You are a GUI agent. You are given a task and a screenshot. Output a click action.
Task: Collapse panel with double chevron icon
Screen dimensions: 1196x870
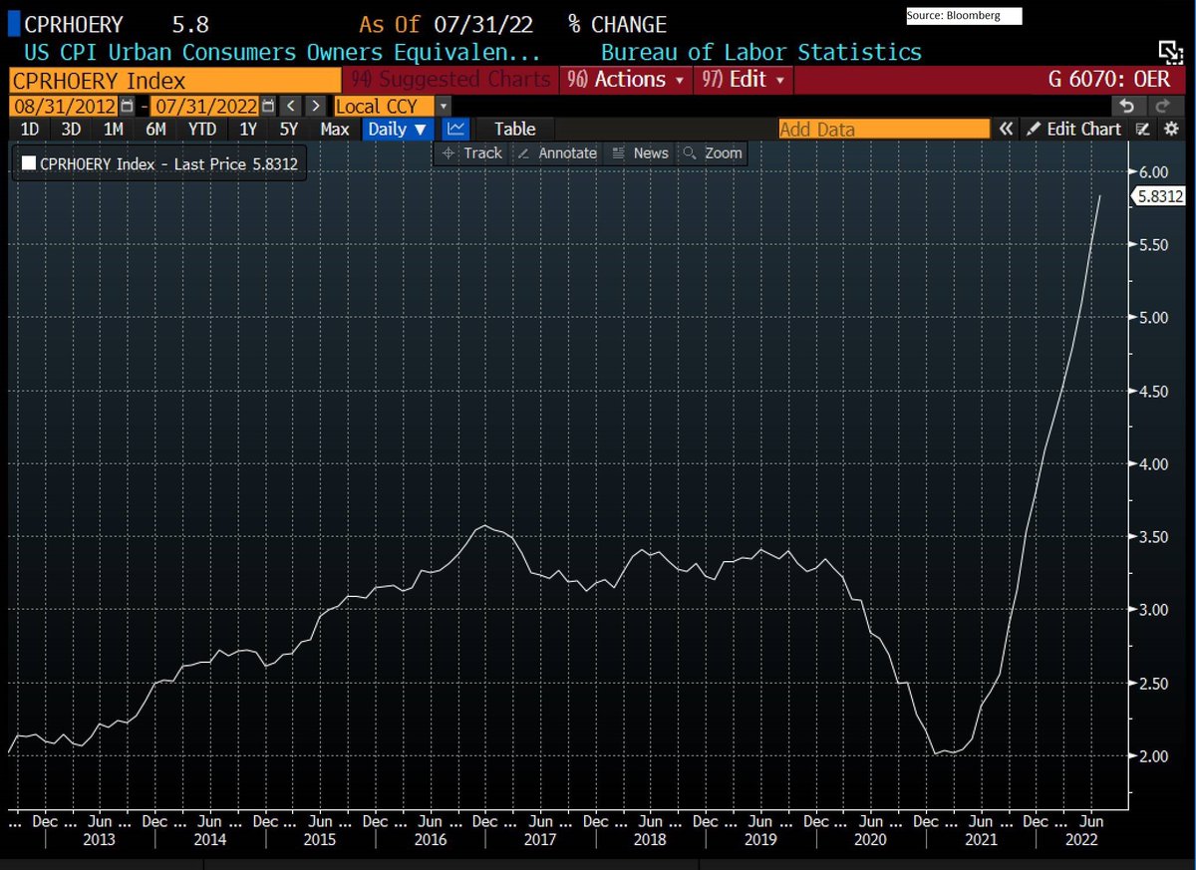[1007, 129]
